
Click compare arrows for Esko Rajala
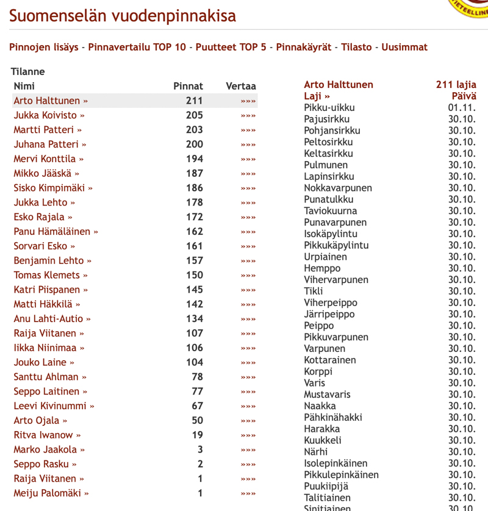(x=248, y=218)
